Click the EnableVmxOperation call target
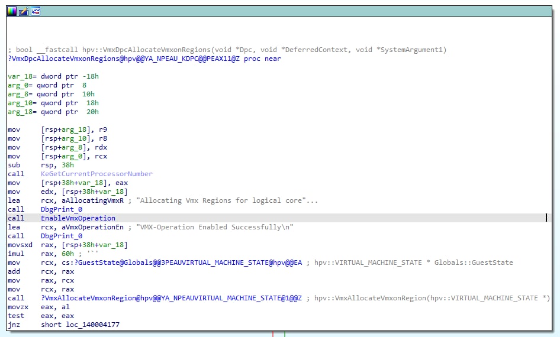Screen dimensions: 560x337 coord(78,218)
